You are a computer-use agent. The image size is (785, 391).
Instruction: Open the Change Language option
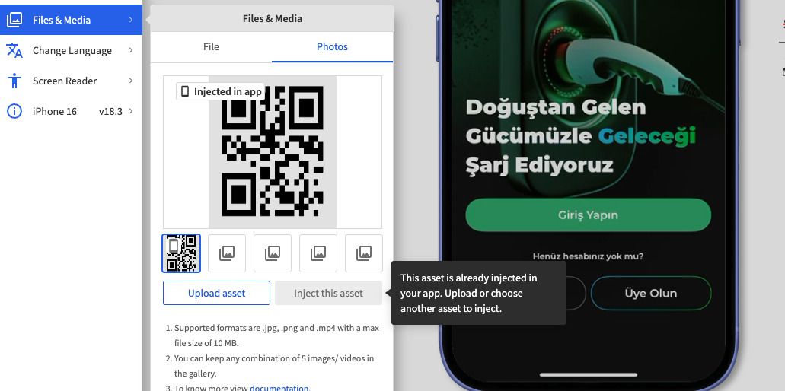pyautogui.click(x=71, y=50)
